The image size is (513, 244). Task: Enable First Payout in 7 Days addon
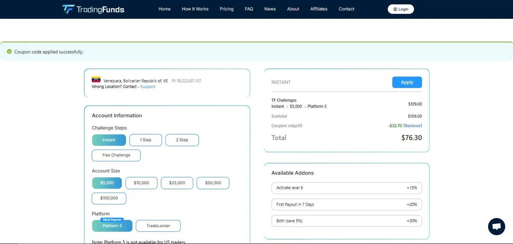pos(347,205)
